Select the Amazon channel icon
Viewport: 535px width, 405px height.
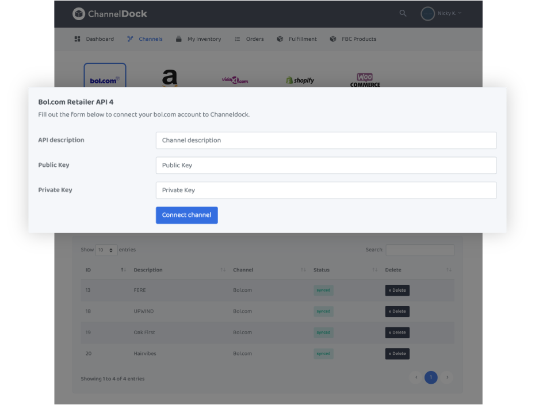(170, 78)
